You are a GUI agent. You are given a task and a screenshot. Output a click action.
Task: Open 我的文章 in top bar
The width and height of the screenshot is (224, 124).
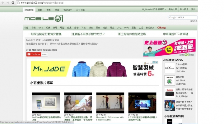point(173,9)
